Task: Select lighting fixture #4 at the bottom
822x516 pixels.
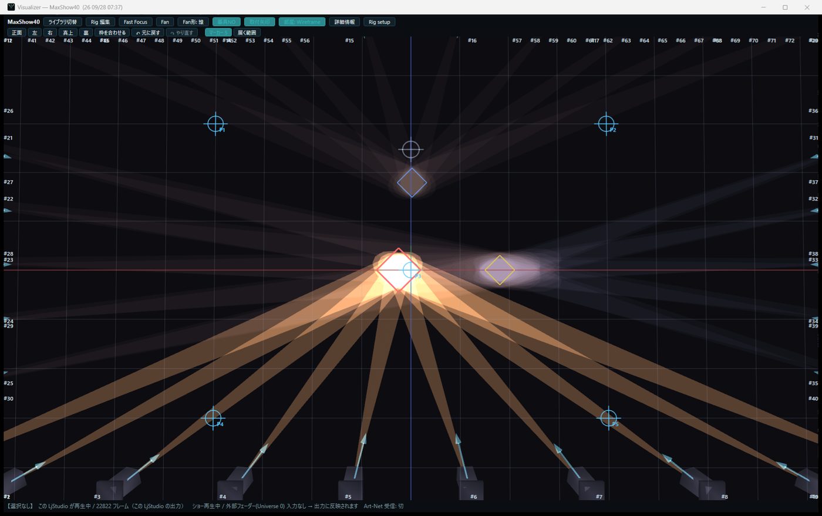Action: [x=235, y=484]
